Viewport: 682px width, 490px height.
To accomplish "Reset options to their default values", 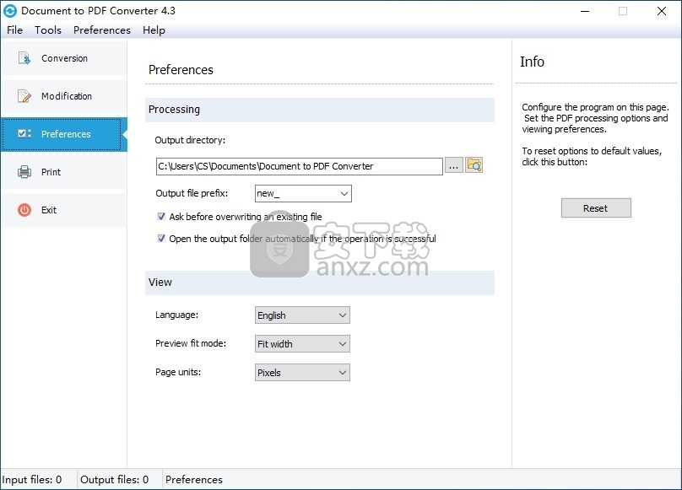I will click(x=596, y=208).
